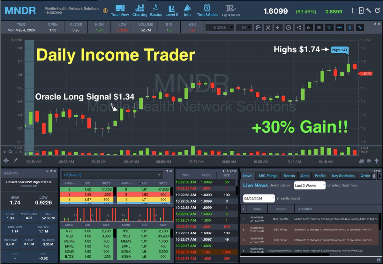Select the NSD ask row with size 33,900

point(144,237)
